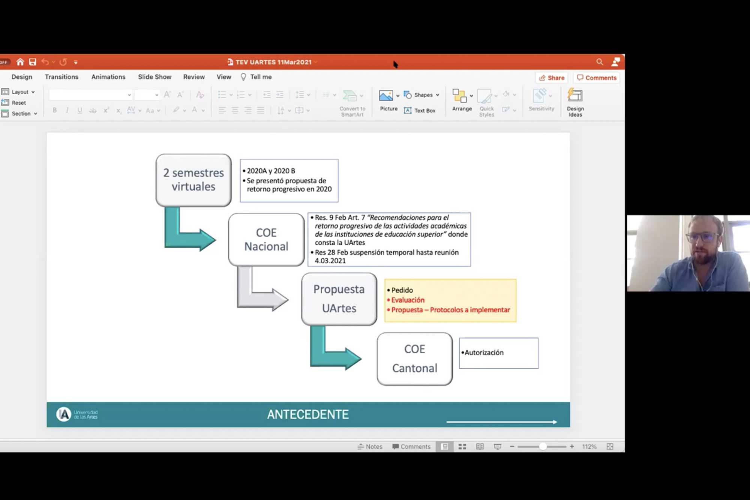Switch to Slide Sorter view
Image resolution: width=750 pixels, height=500 pixels.
tap(462, 446)
